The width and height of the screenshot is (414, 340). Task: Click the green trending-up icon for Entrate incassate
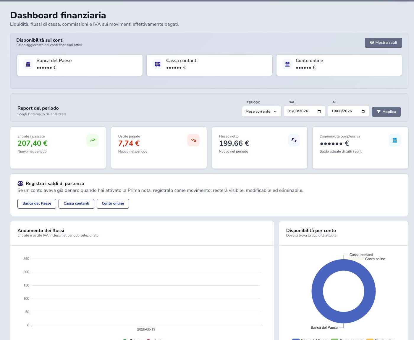click(93, 140)
